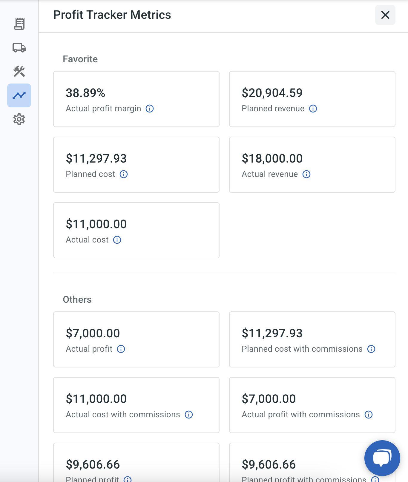The image size is (408, 482).
Task: Select the 38.89% Actual profit margin card
Action: tap(136, 99)
